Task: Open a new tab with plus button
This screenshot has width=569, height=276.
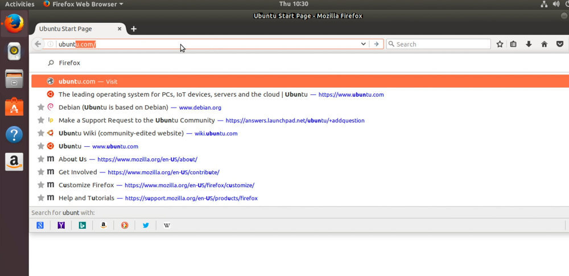Action: click(x=134, y=28)
